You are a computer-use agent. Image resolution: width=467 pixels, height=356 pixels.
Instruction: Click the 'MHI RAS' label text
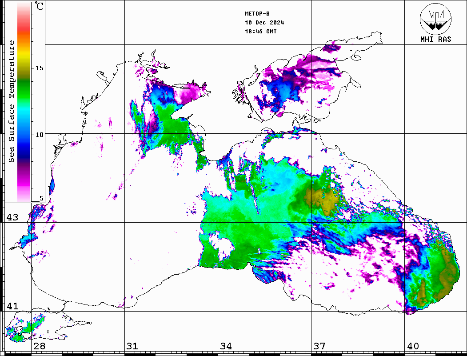(x=435, y=39)
